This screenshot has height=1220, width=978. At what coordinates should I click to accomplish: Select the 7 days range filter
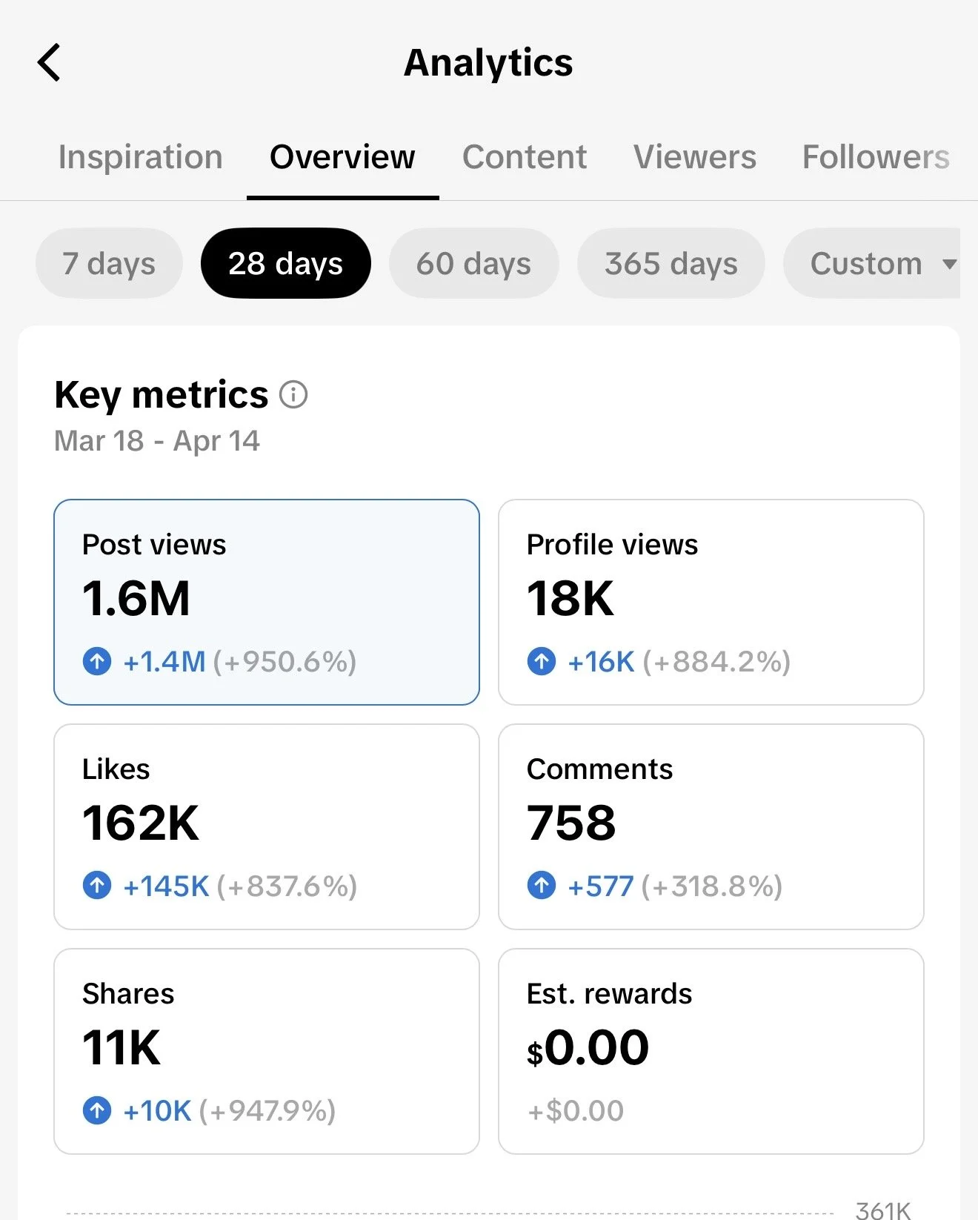(109, 263)
